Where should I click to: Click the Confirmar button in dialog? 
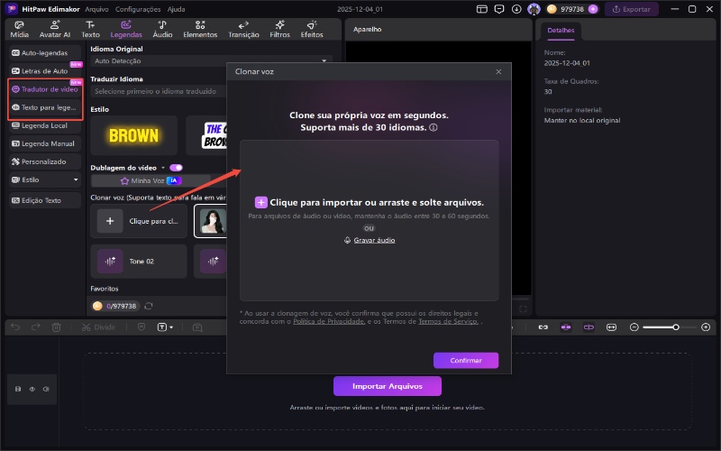(465, 360)
